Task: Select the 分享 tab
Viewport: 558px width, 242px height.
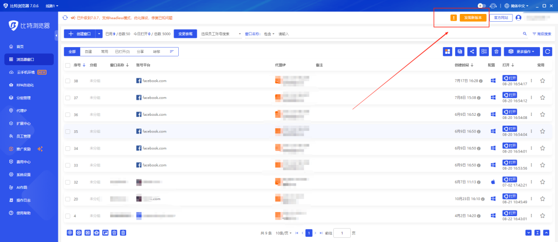Action: point(140,52)
